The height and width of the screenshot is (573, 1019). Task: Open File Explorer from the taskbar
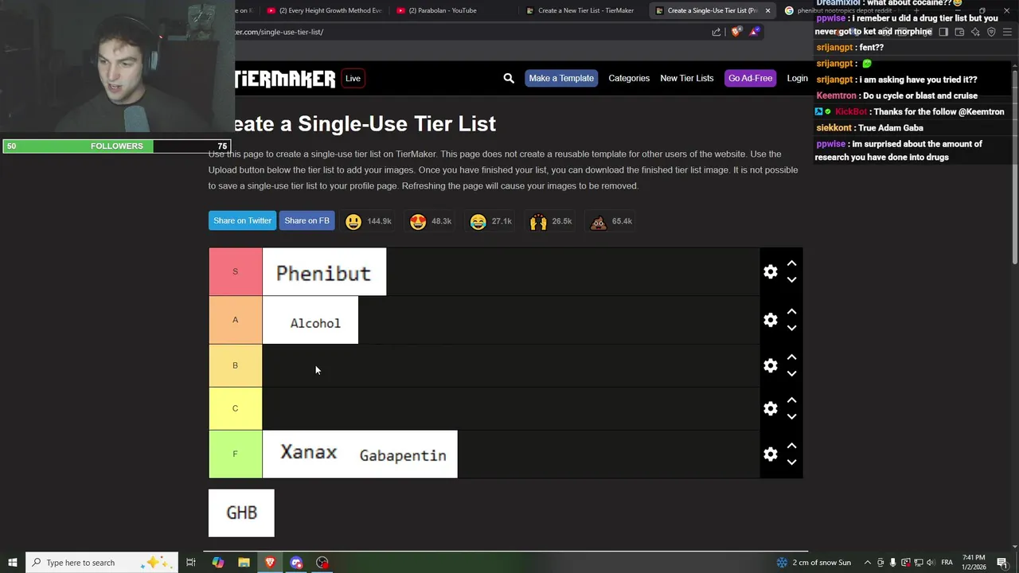tap(244, 563)
